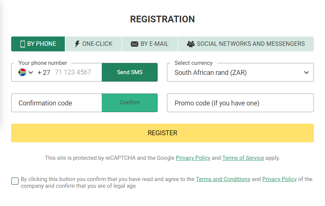The image size is (325, 206).
Task: Select the By E-mail tab
Action: click(150, 44)
